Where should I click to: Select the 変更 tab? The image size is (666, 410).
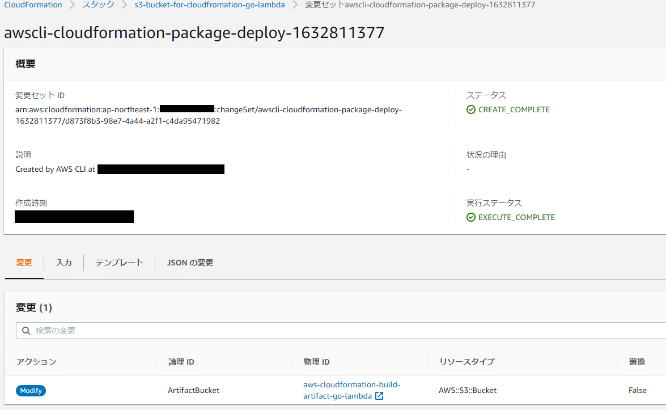[24, 262]
